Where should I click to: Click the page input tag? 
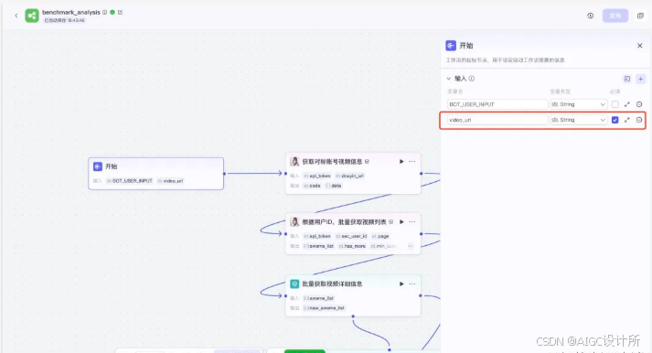tap(380, 236)
